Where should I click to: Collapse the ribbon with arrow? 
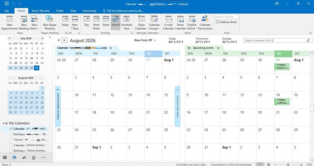[311, 33]
